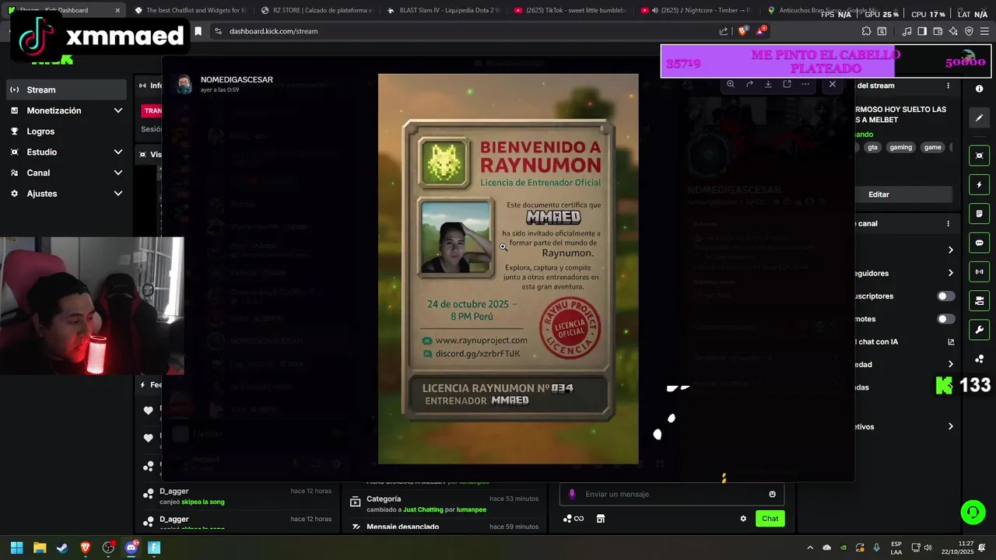Screen dimensions: 996x560
Task: Zoom in with the image viewer magnifier icon
Action: click(731, 84)
